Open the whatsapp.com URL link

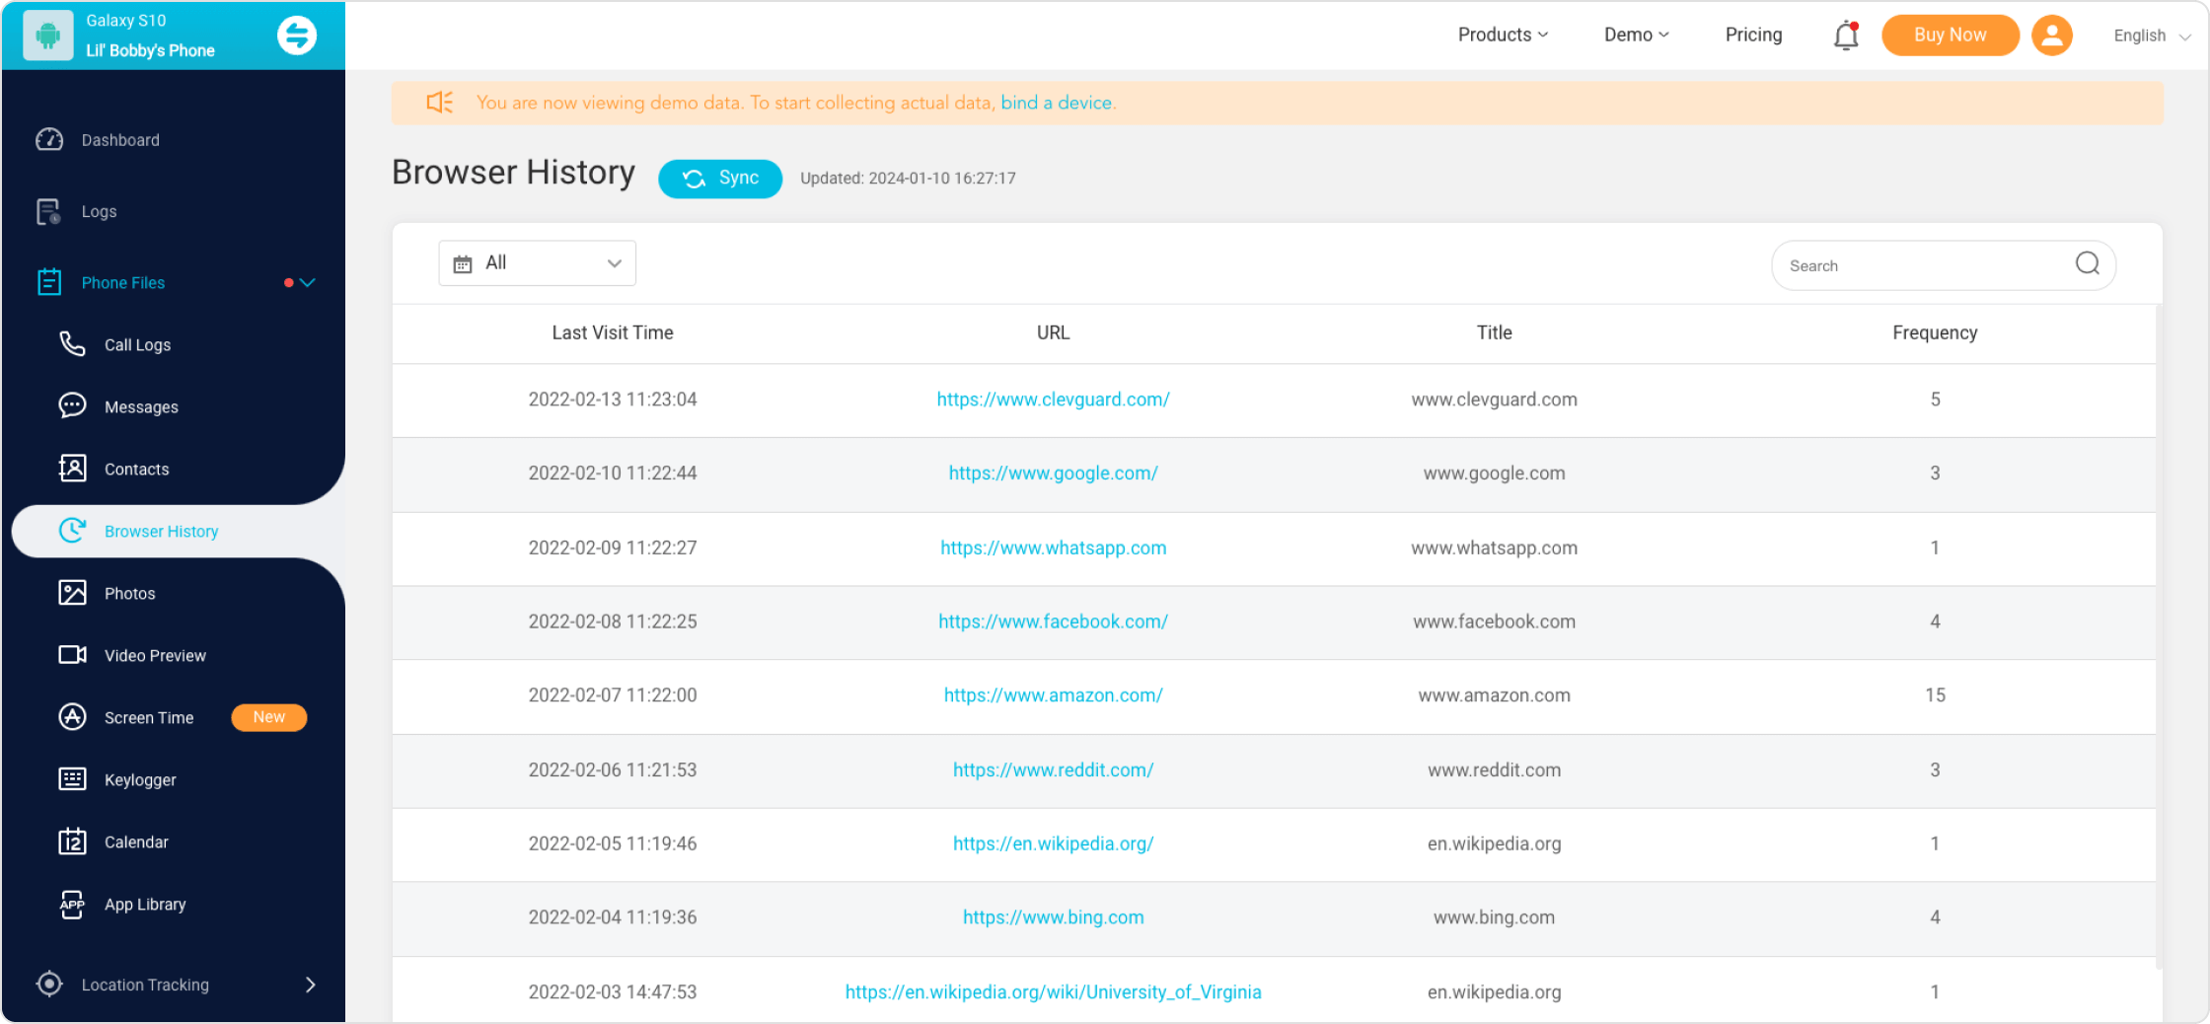(1053, 548)
